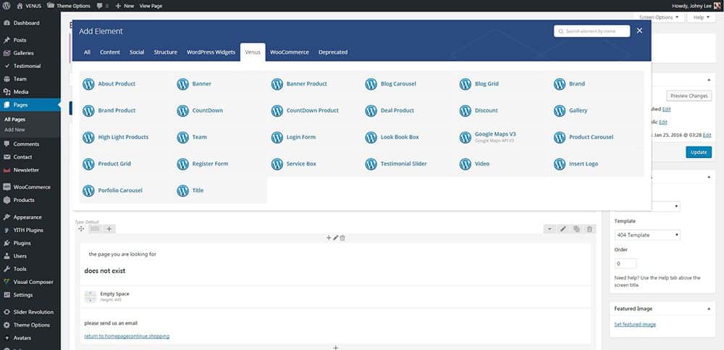
Task: Add the About Product element
Action: click(x=126, y=84)
